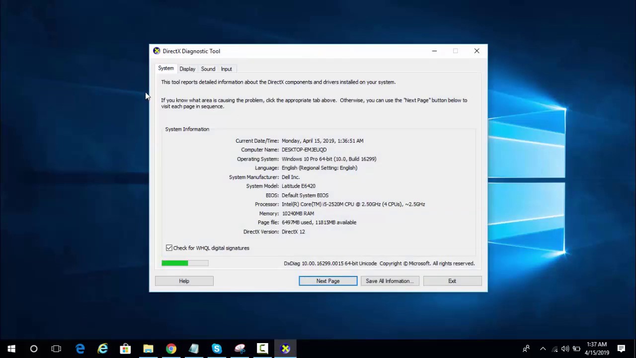Uncheck Check for WHQL digital signatures

pos(169,248)
